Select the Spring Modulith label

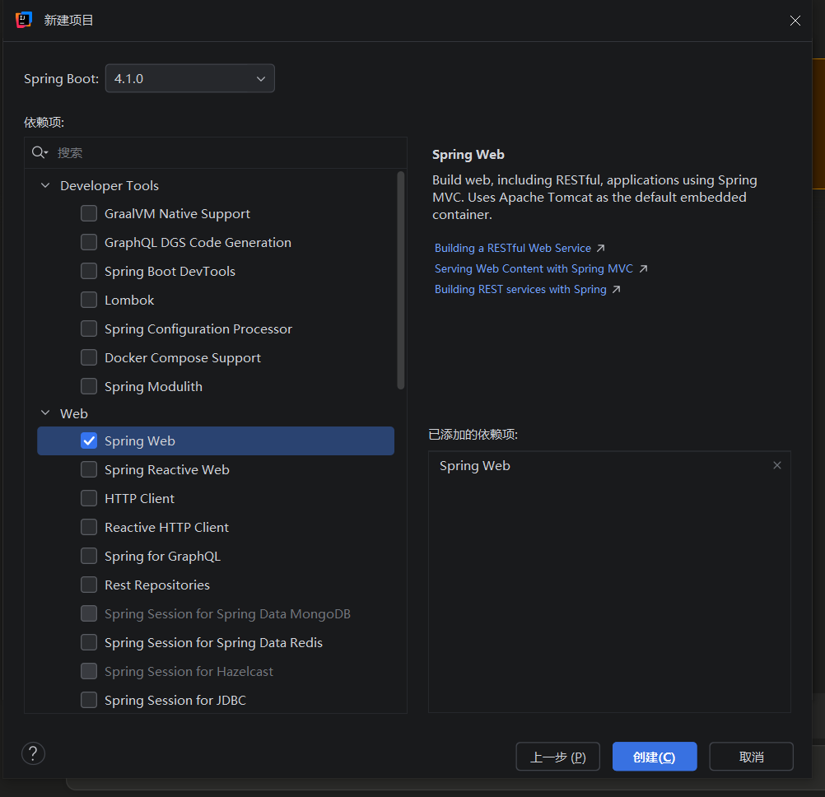tap(154, 387)
